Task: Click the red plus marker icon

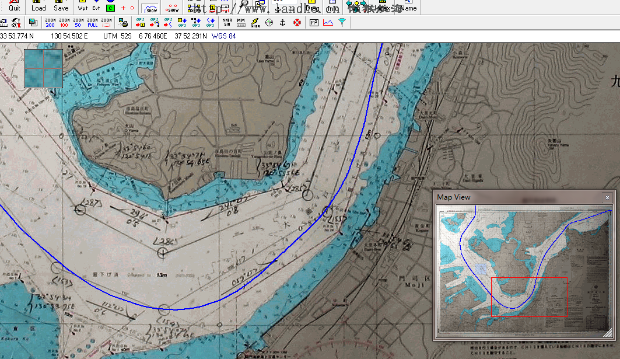Action: click(124, 8)
